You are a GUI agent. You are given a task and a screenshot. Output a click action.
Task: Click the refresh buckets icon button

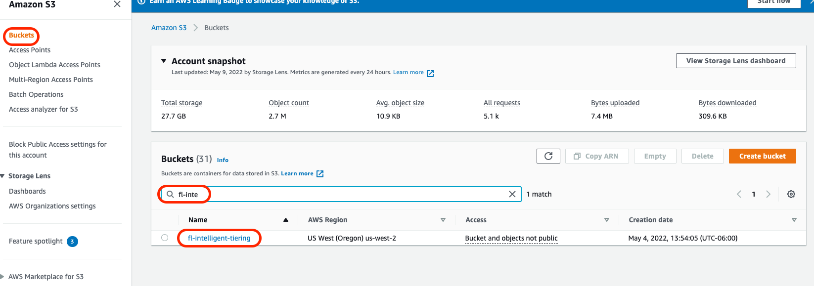548,156
